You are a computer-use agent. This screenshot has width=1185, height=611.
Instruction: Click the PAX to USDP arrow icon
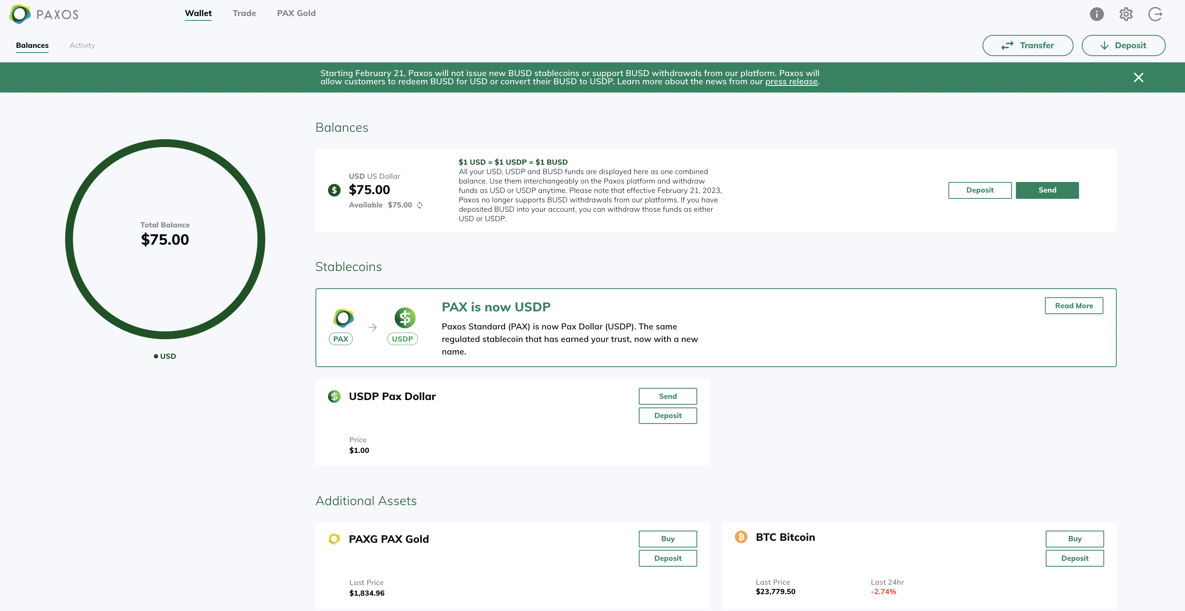click(x=373, y=327)
